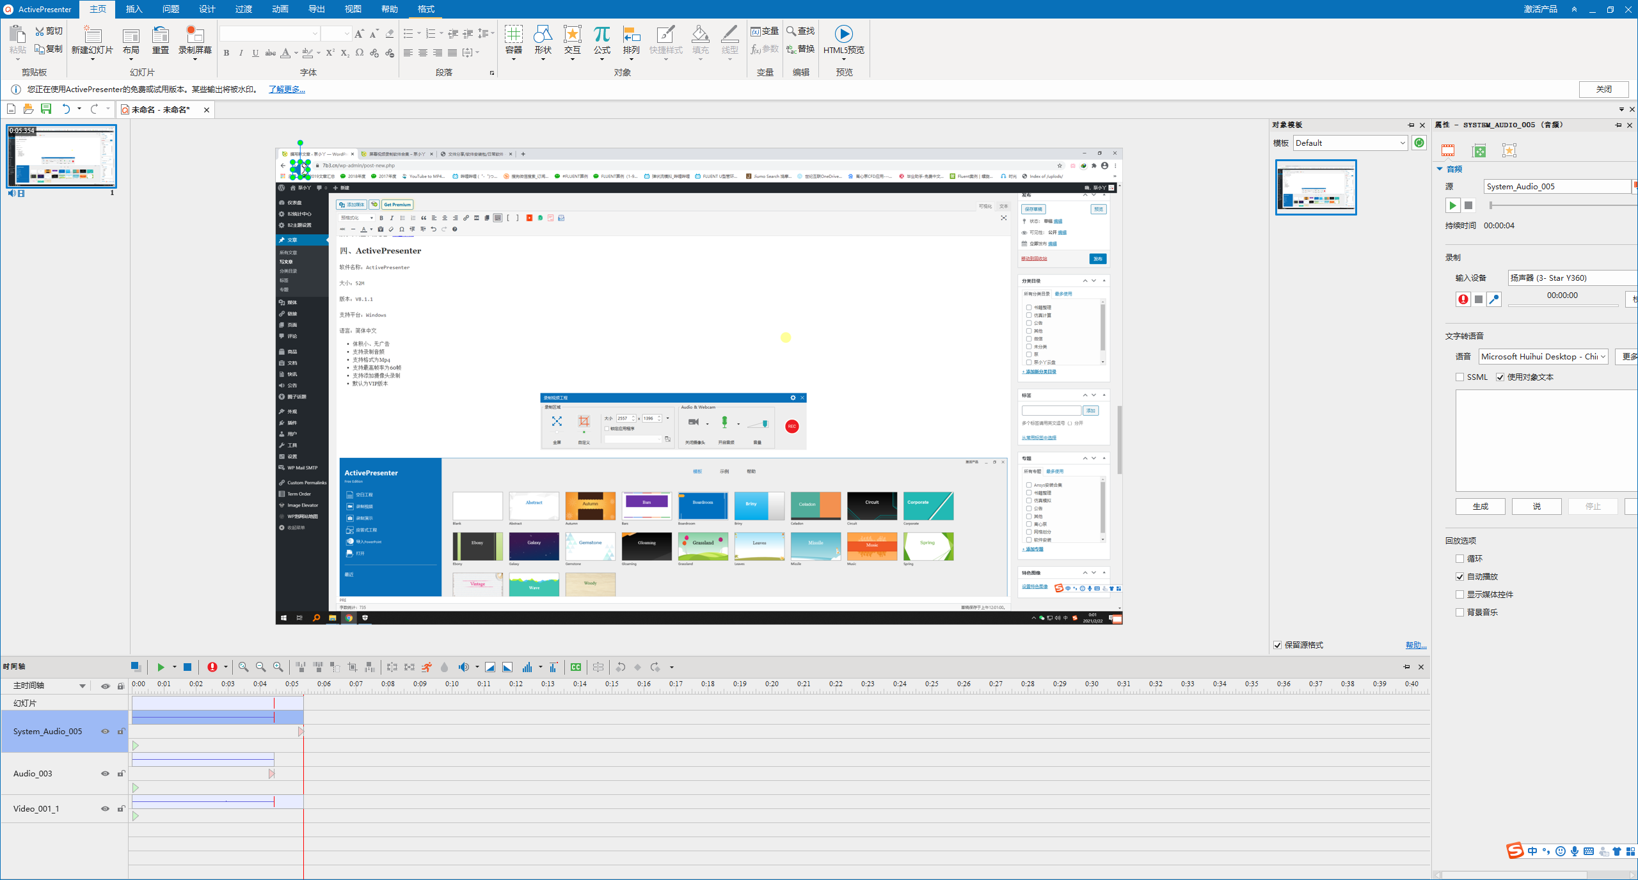Switch to the 设计 ribbon tab
This screenshot has width=1638, height=880.
pyautogui.click(x=207, y=9)
